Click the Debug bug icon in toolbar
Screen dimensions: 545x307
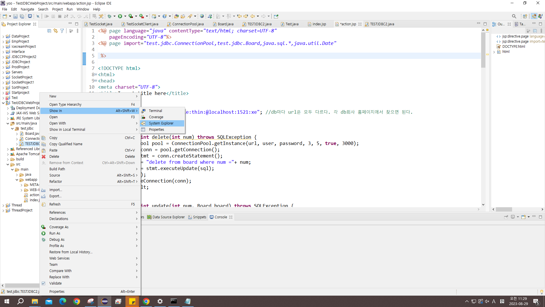coord(109,16)
